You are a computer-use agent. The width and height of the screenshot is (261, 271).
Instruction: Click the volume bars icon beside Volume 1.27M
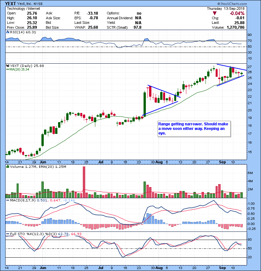point(8,167)
